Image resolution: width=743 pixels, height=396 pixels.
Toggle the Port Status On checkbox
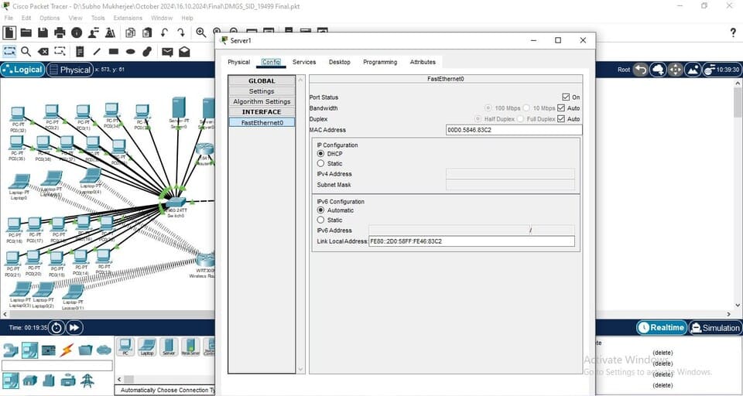coord(565,97)
